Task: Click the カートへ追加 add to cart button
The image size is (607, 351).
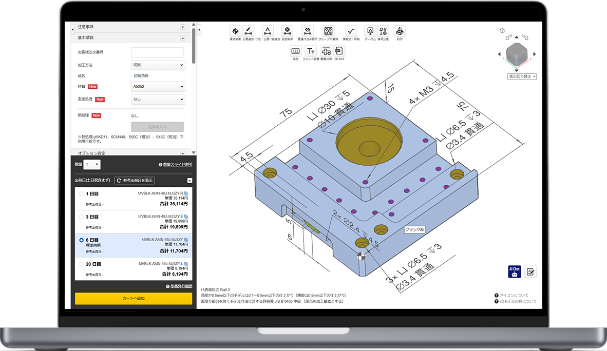Action: click(134, 298)
